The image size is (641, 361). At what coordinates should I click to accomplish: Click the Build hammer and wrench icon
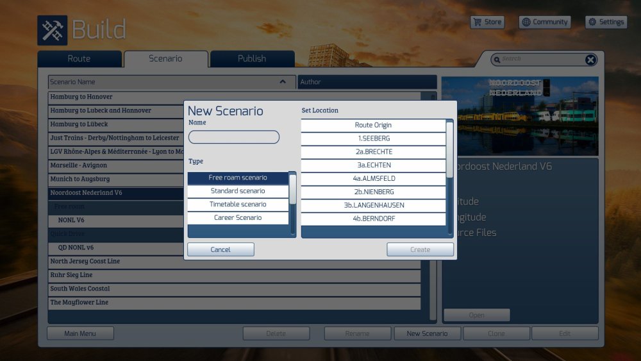click(52, 30)
